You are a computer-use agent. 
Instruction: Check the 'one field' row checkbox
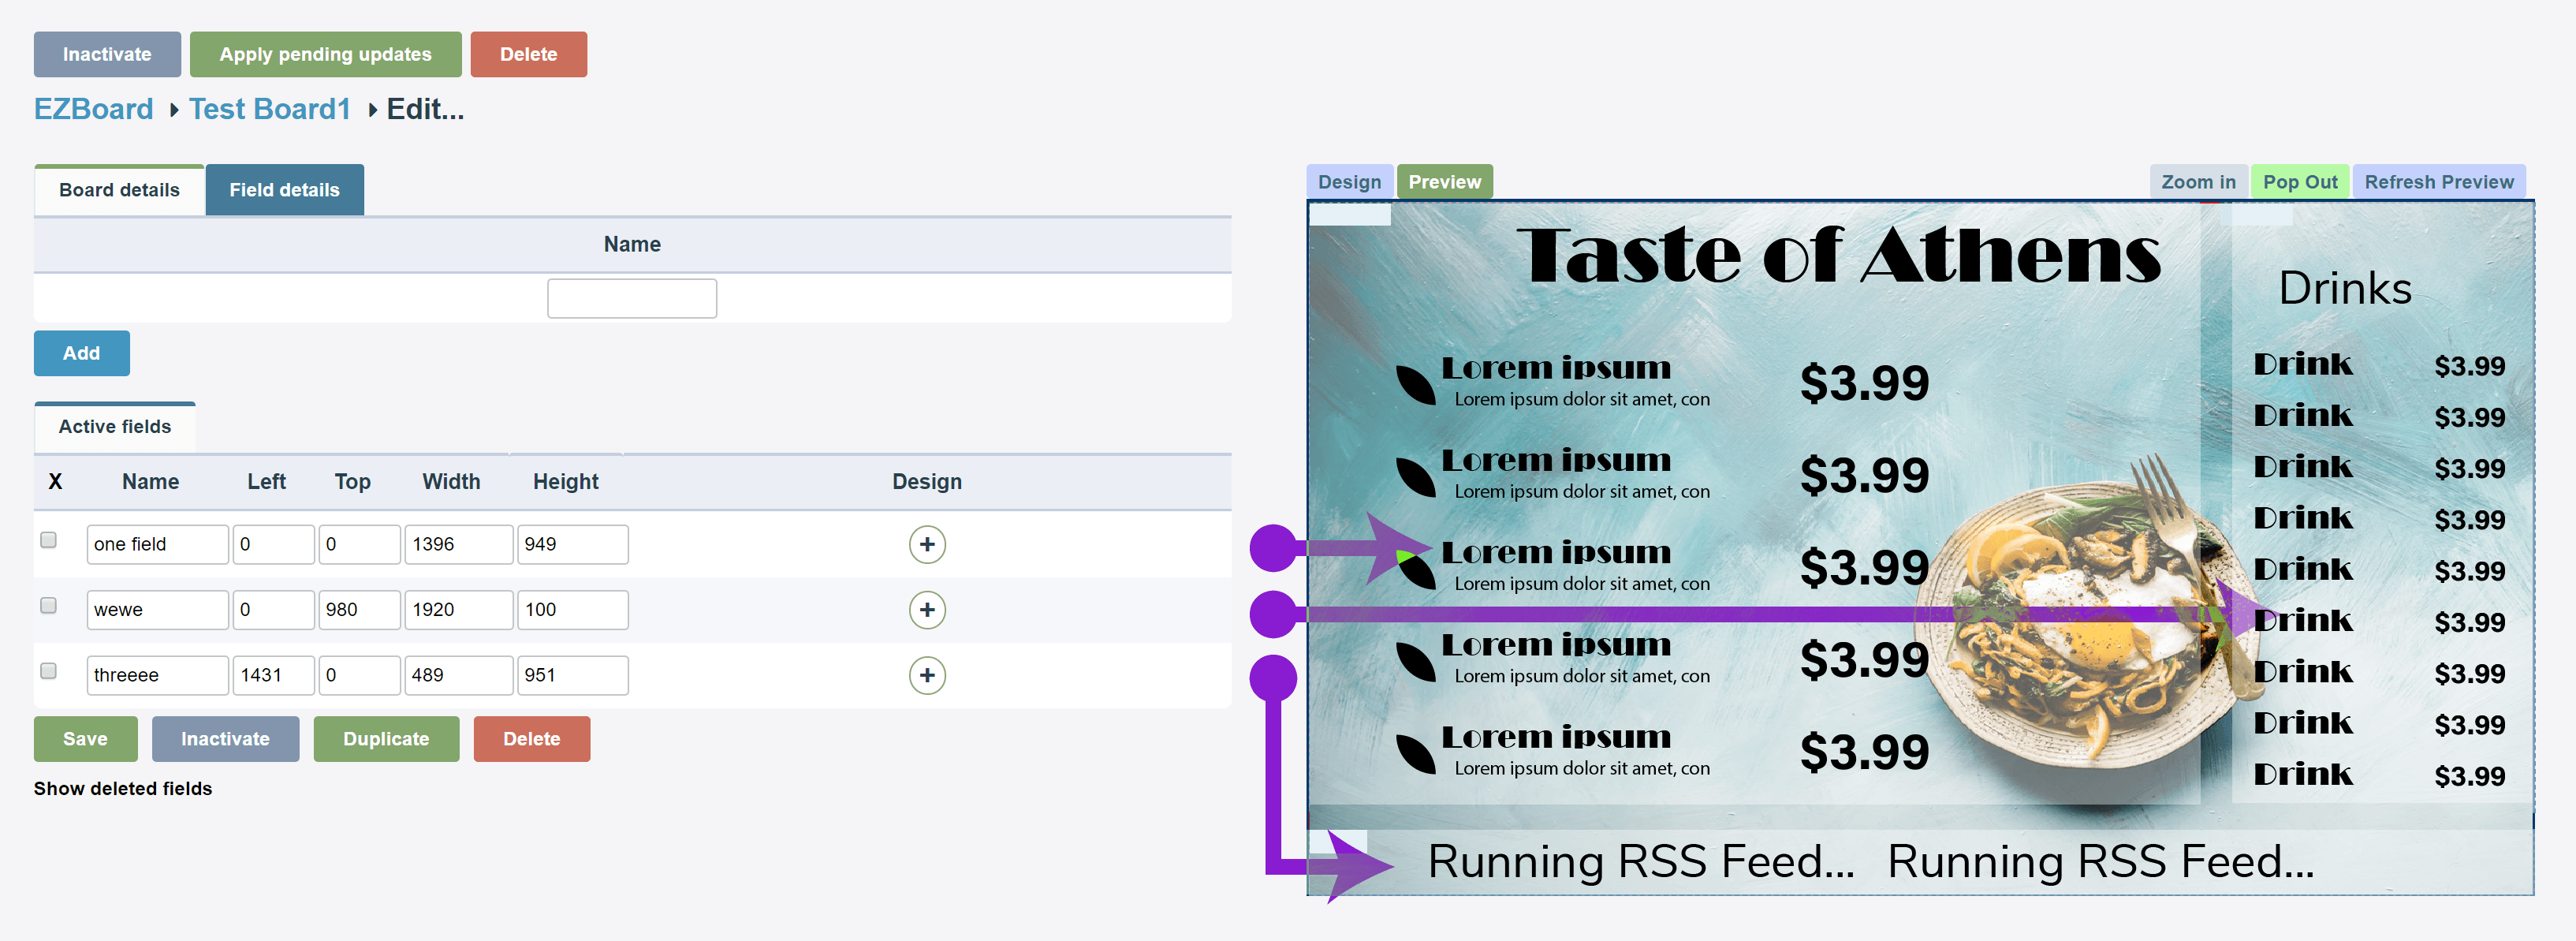[x=48, y=540]
